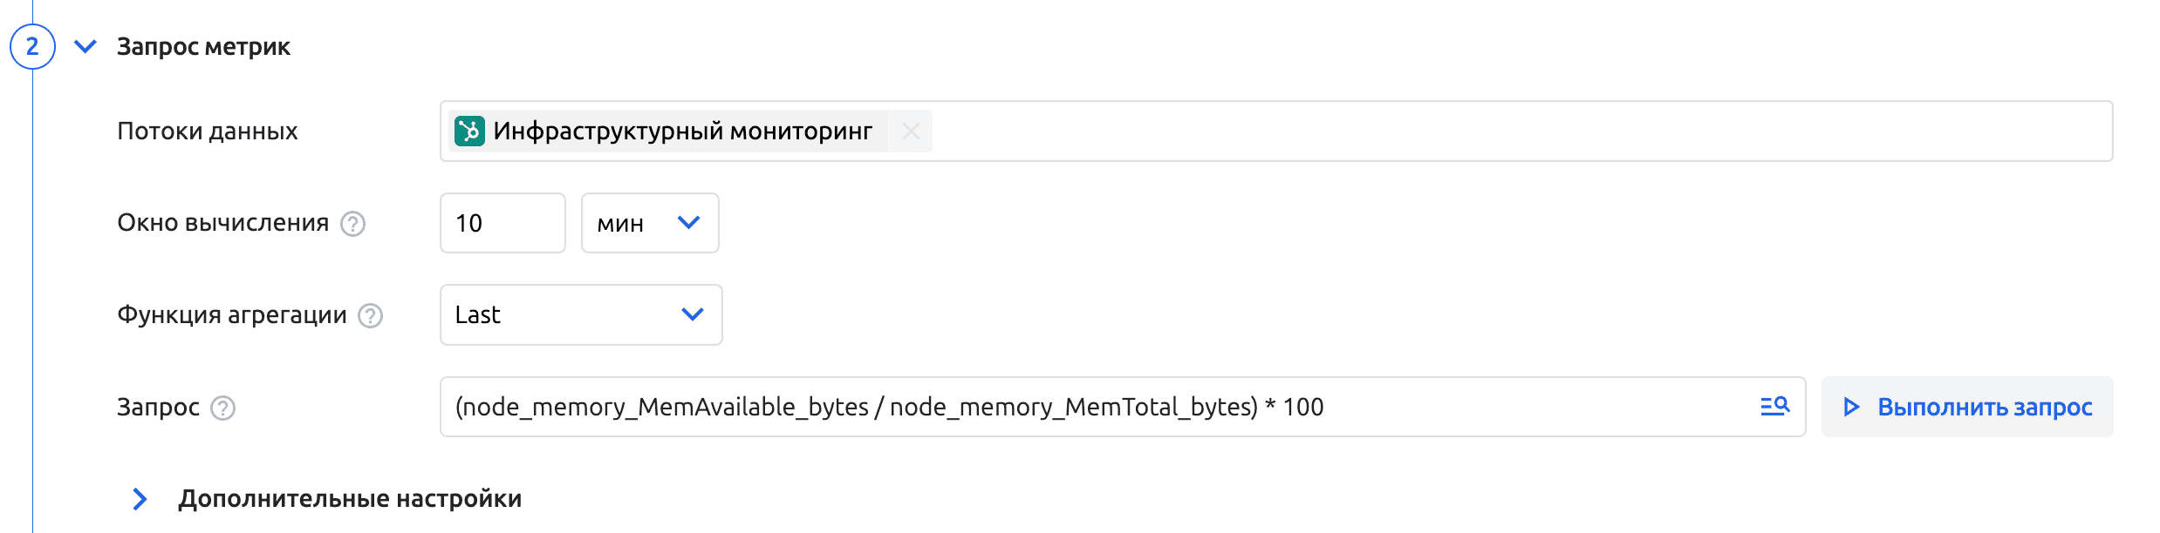
Task: Click the Выполнить запрос button
Action: point(1967,407)
